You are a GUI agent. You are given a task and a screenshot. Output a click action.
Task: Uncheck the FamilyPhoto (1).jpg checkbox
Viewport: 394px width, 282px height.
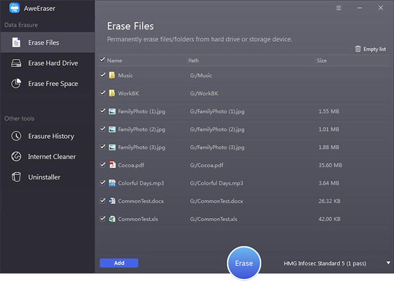[103, 111]
